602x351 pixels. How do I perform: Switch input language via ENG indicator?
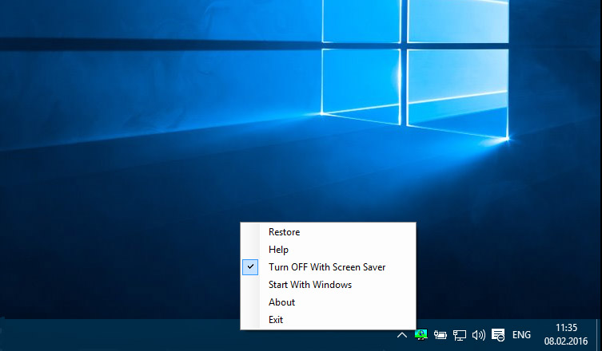521,335
